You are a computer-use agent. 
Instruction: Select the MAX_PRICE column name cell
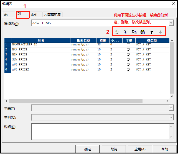pyautogui.click(x=40, y=50)
